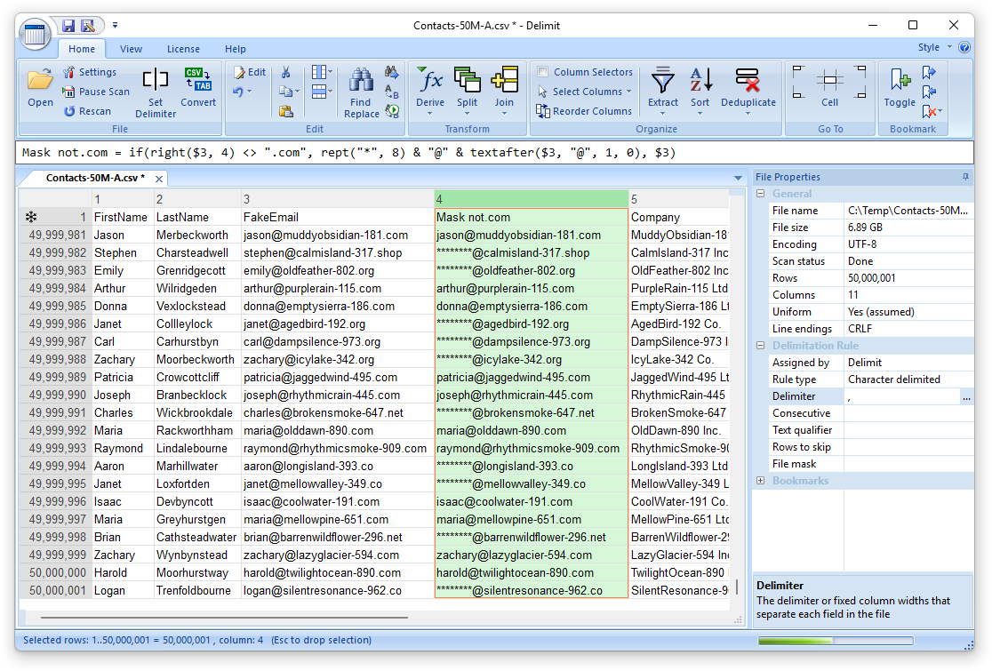The image size is (992, 671).
Task: Click the Mask not.com formula bar
Action: [494, 153]
